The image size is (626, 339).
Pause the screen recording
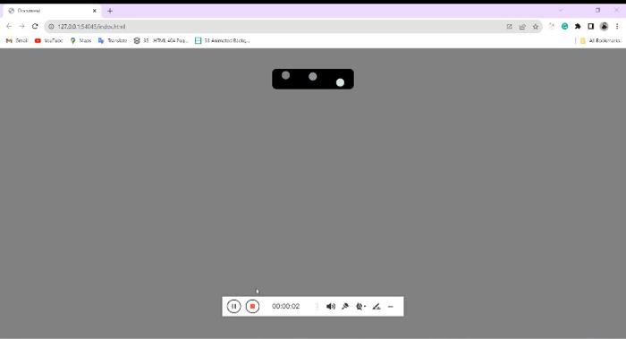234,306
